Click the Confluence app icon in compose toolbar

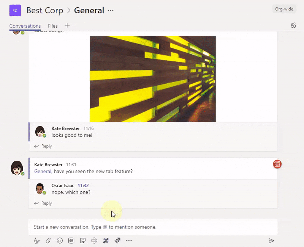(106, 240)
